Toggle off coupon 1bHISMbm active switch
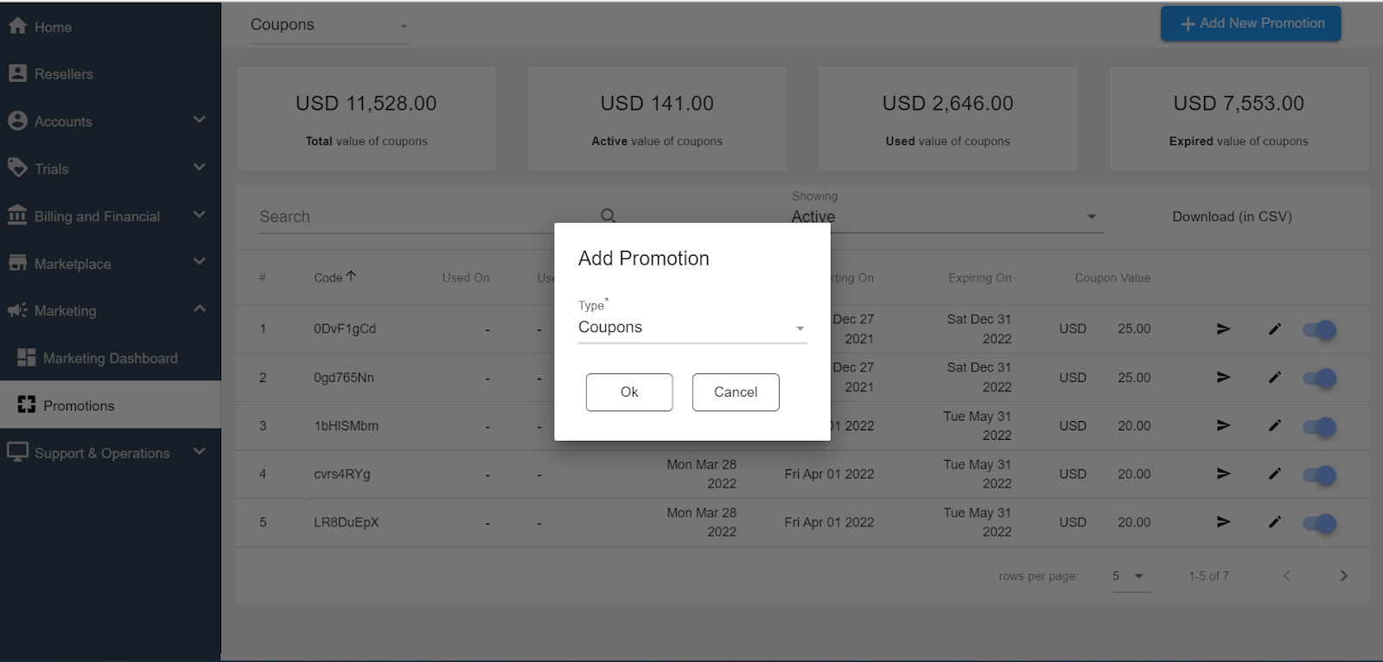The height and width of the screenshot is (662, 1383). [x=1319, y=427]
